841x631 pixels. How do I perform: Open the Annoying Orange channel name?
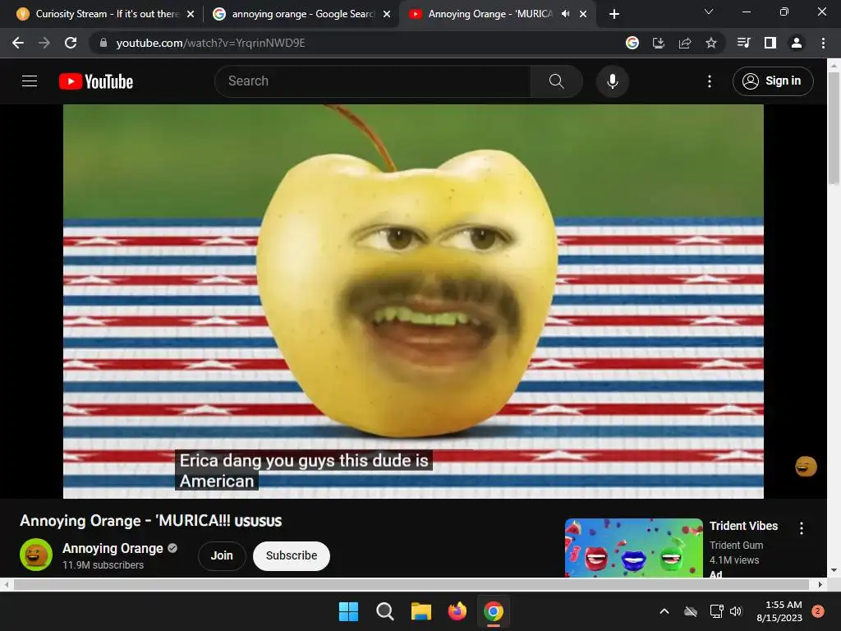(x=113, y=548)
